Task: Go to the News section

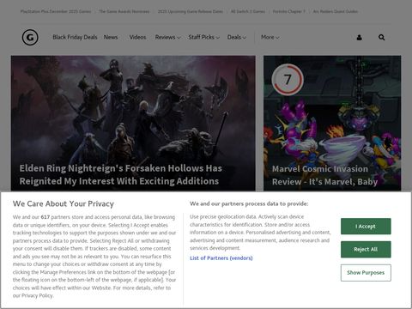Action: pos(111,37)
